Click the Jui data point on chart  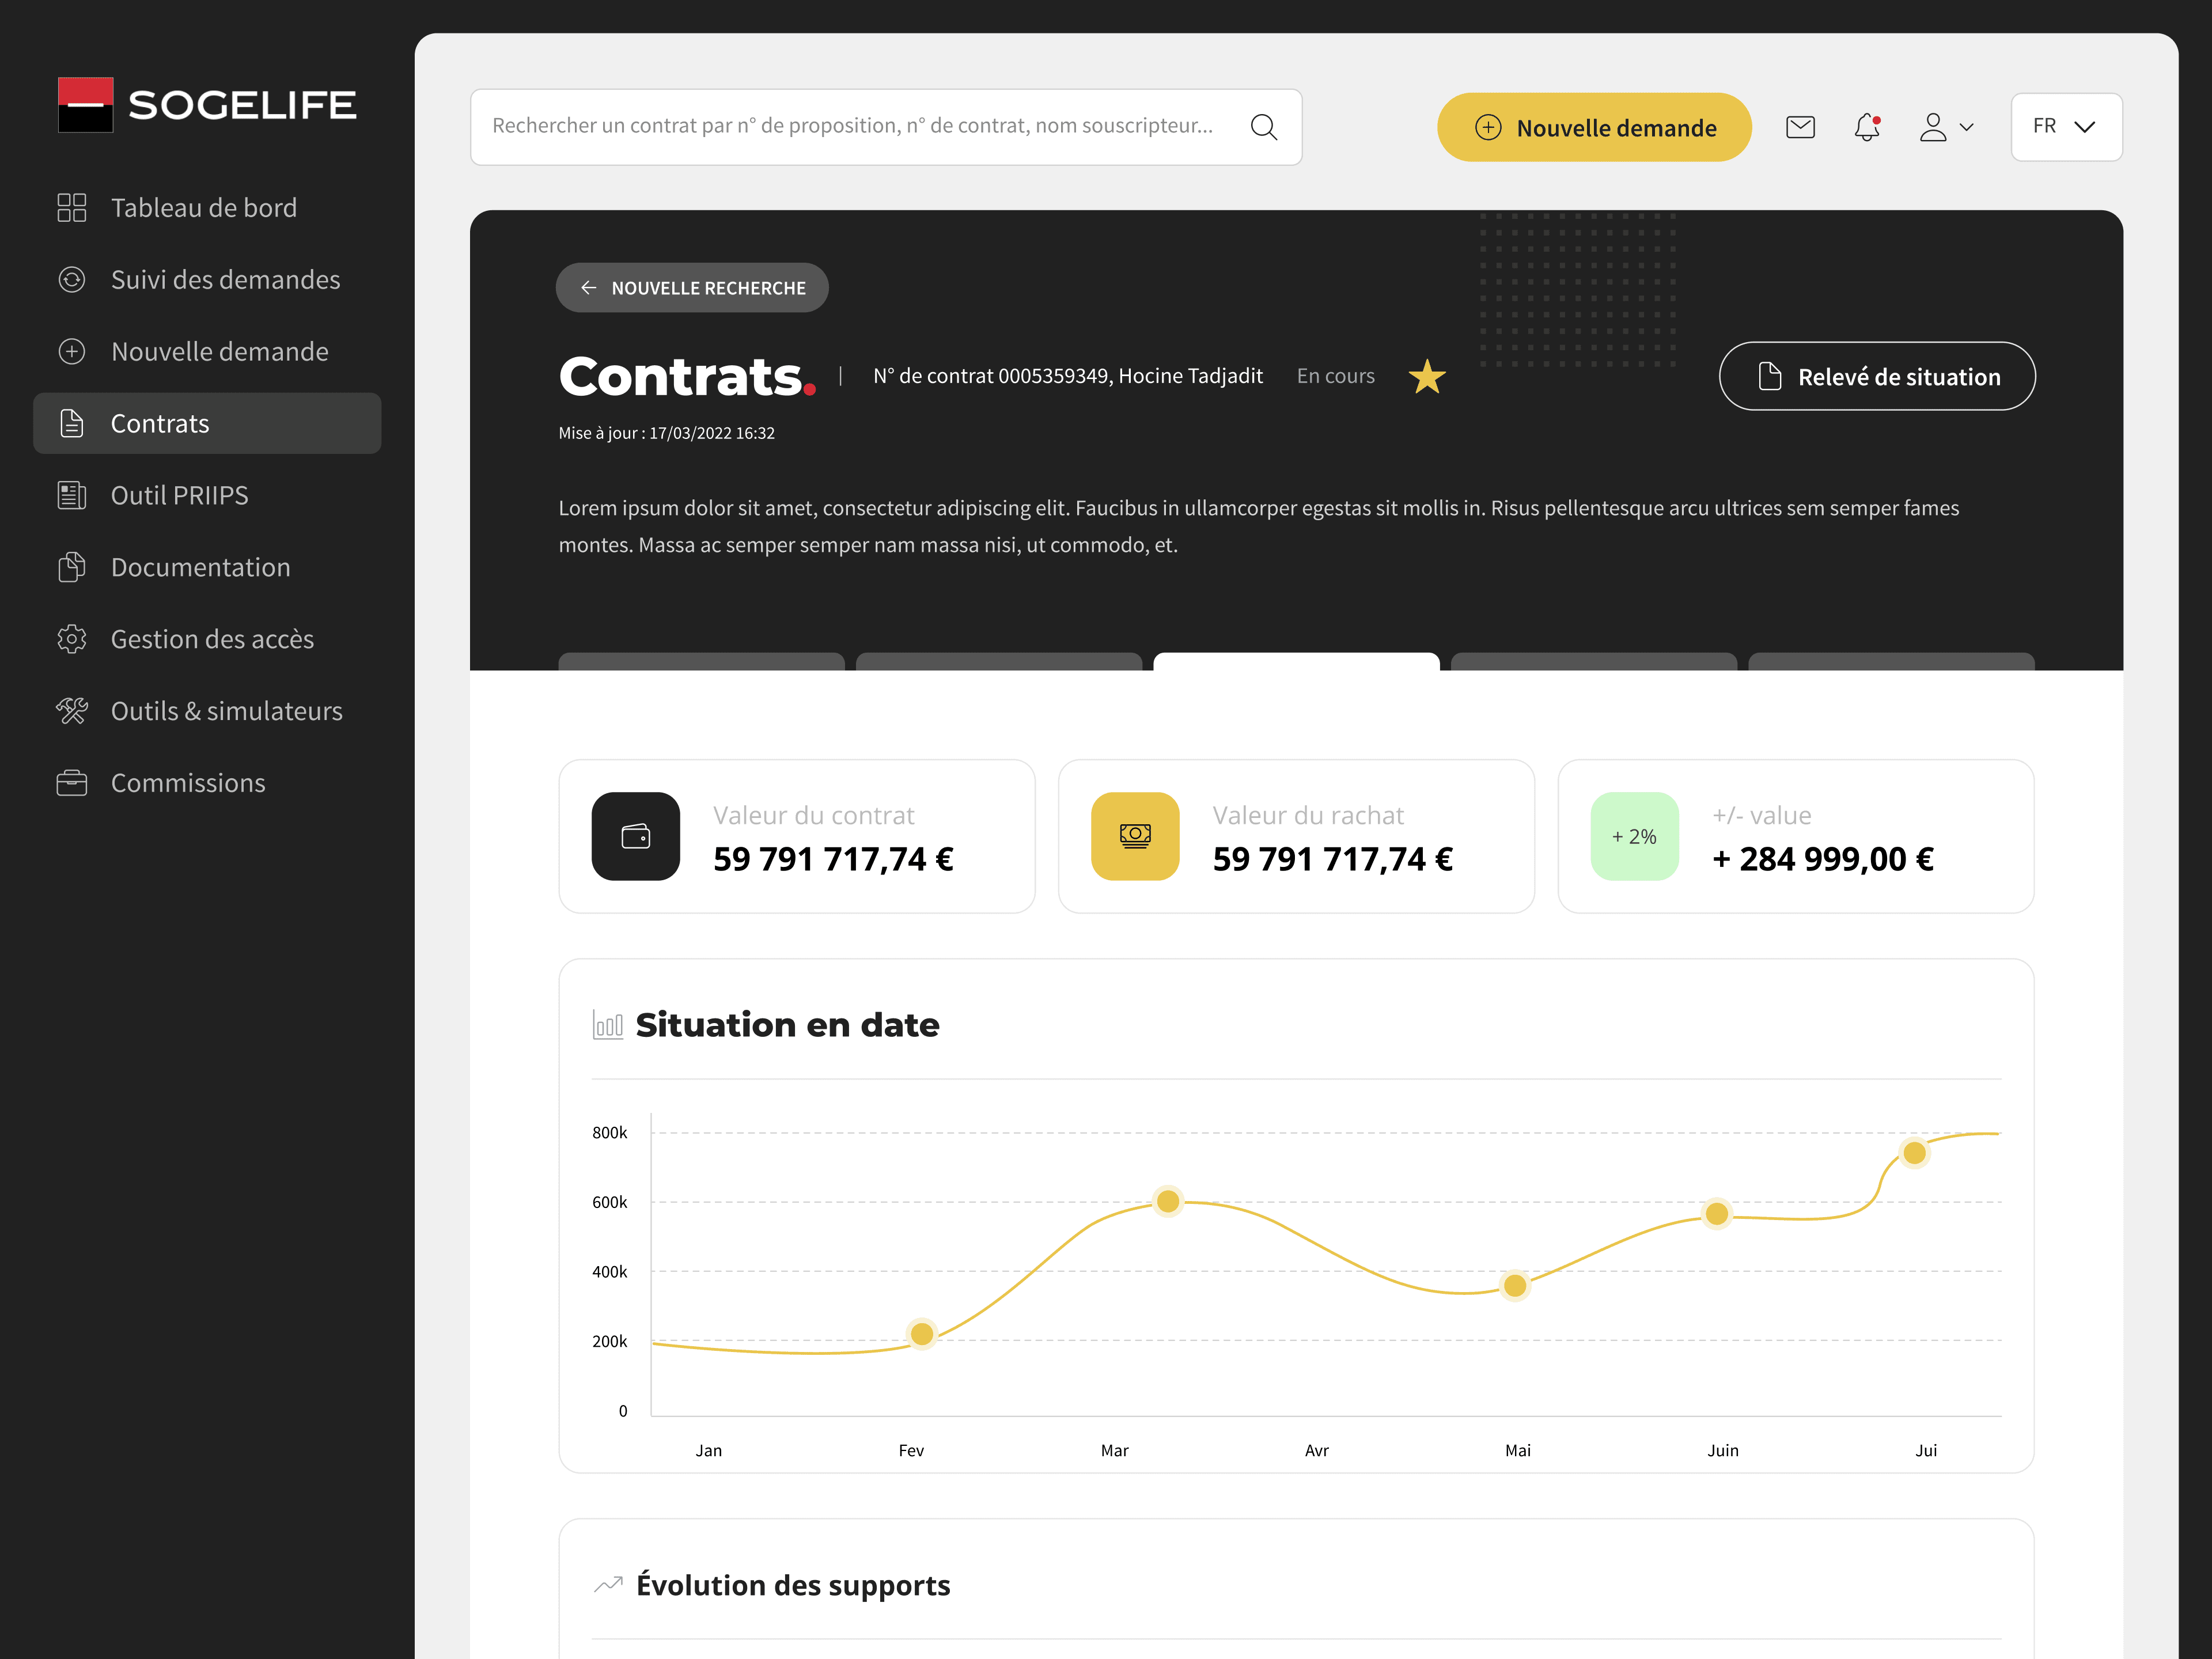pos(1914,1153)
